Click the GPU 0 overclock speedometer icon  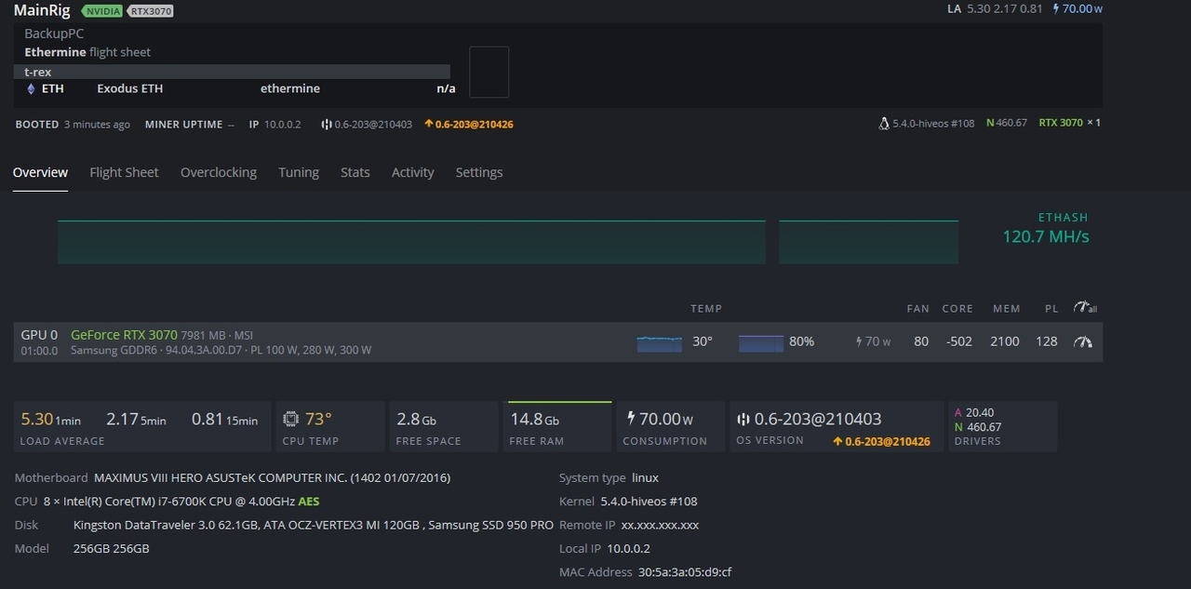click(1083, 341)
